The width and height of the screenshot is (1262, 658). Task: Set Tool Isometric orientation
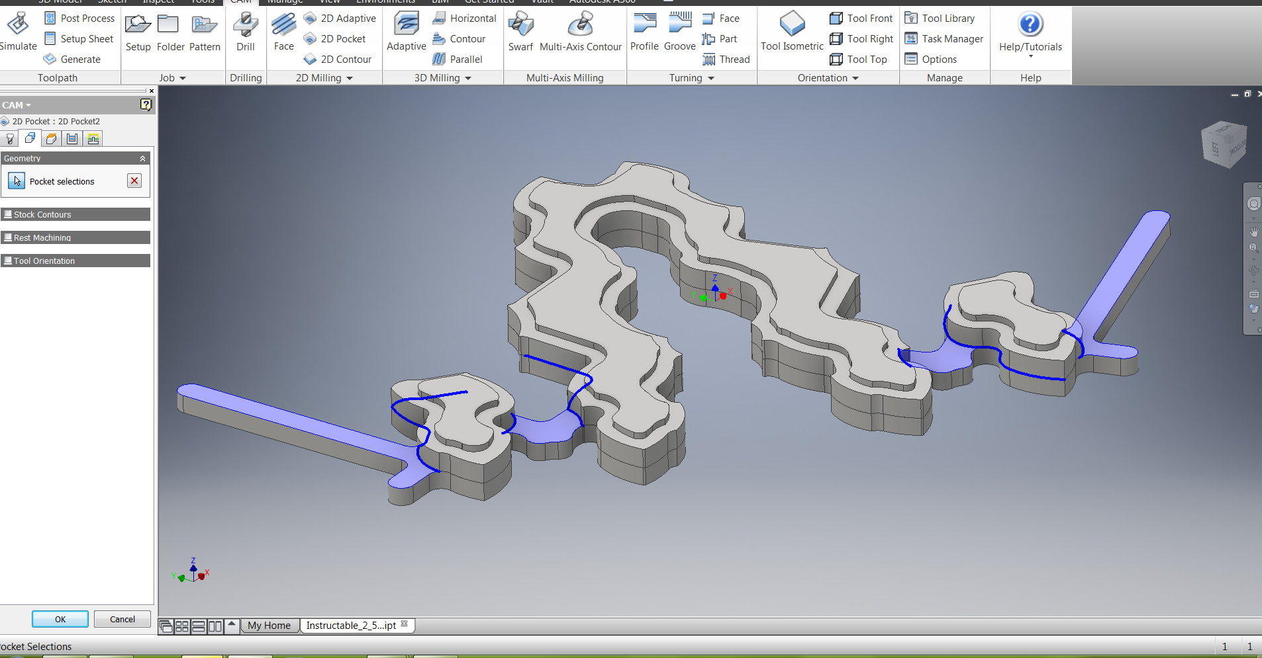tap(792, 32)
